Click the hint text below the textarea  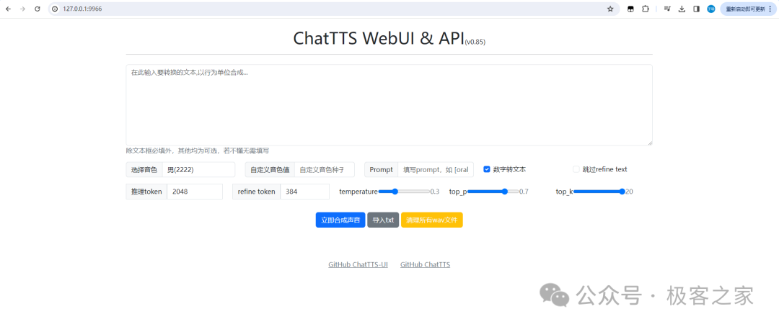pos(197,151)
